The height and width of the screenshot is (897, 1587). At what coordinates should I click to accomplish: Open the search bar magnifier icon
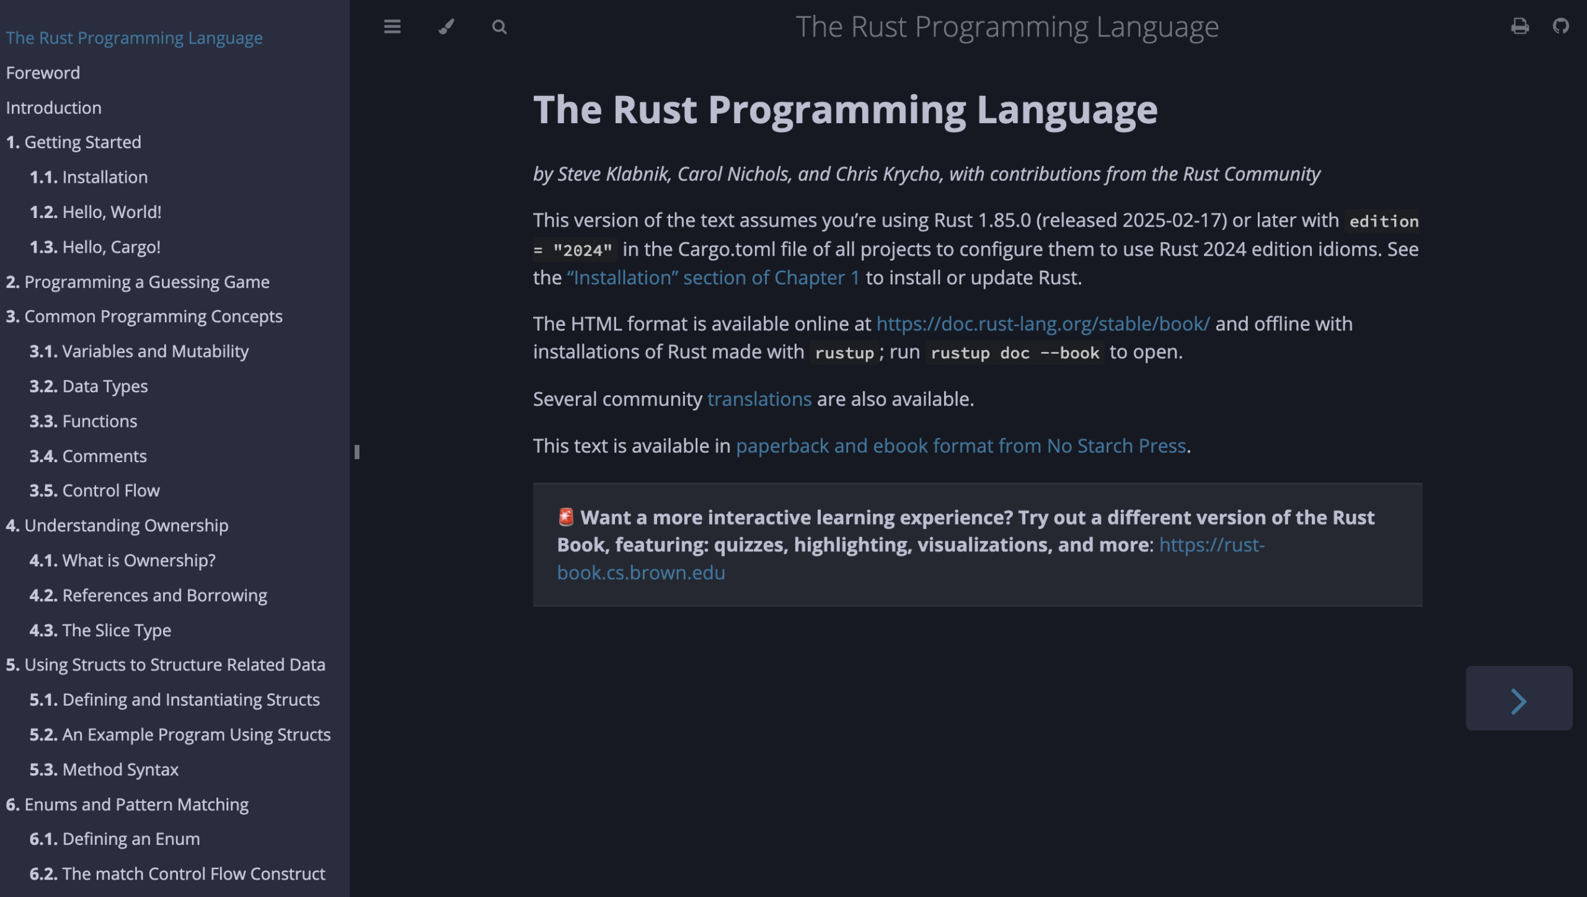(499, 27)
